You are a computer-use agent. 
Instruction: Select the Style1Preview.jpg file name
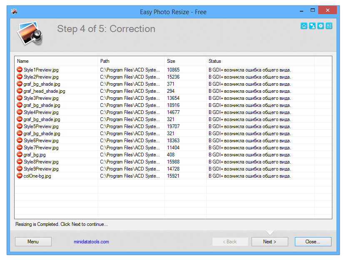tap(41, 70)
